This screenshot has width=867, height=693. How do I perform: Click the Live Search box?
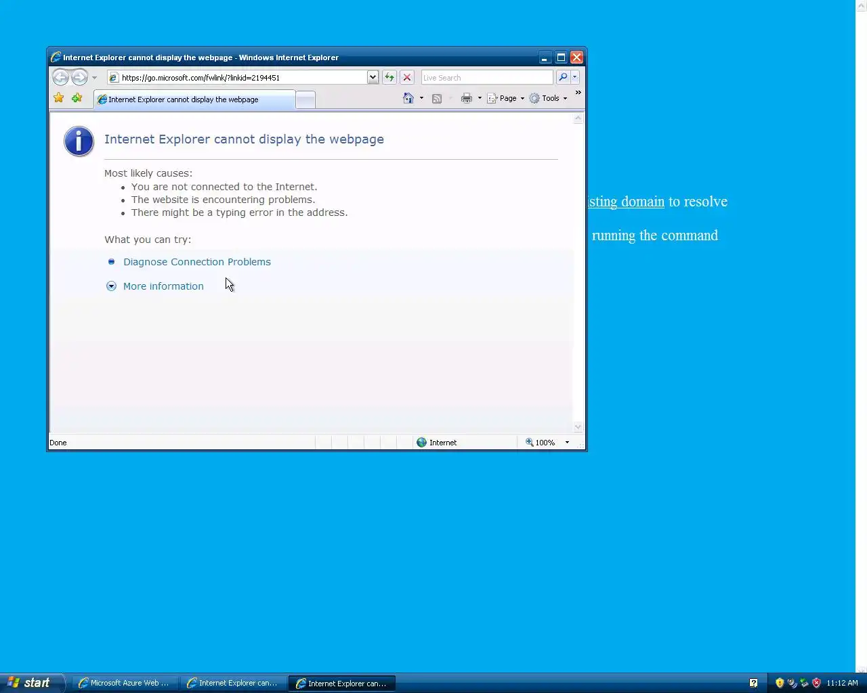[x=487, y=78]
